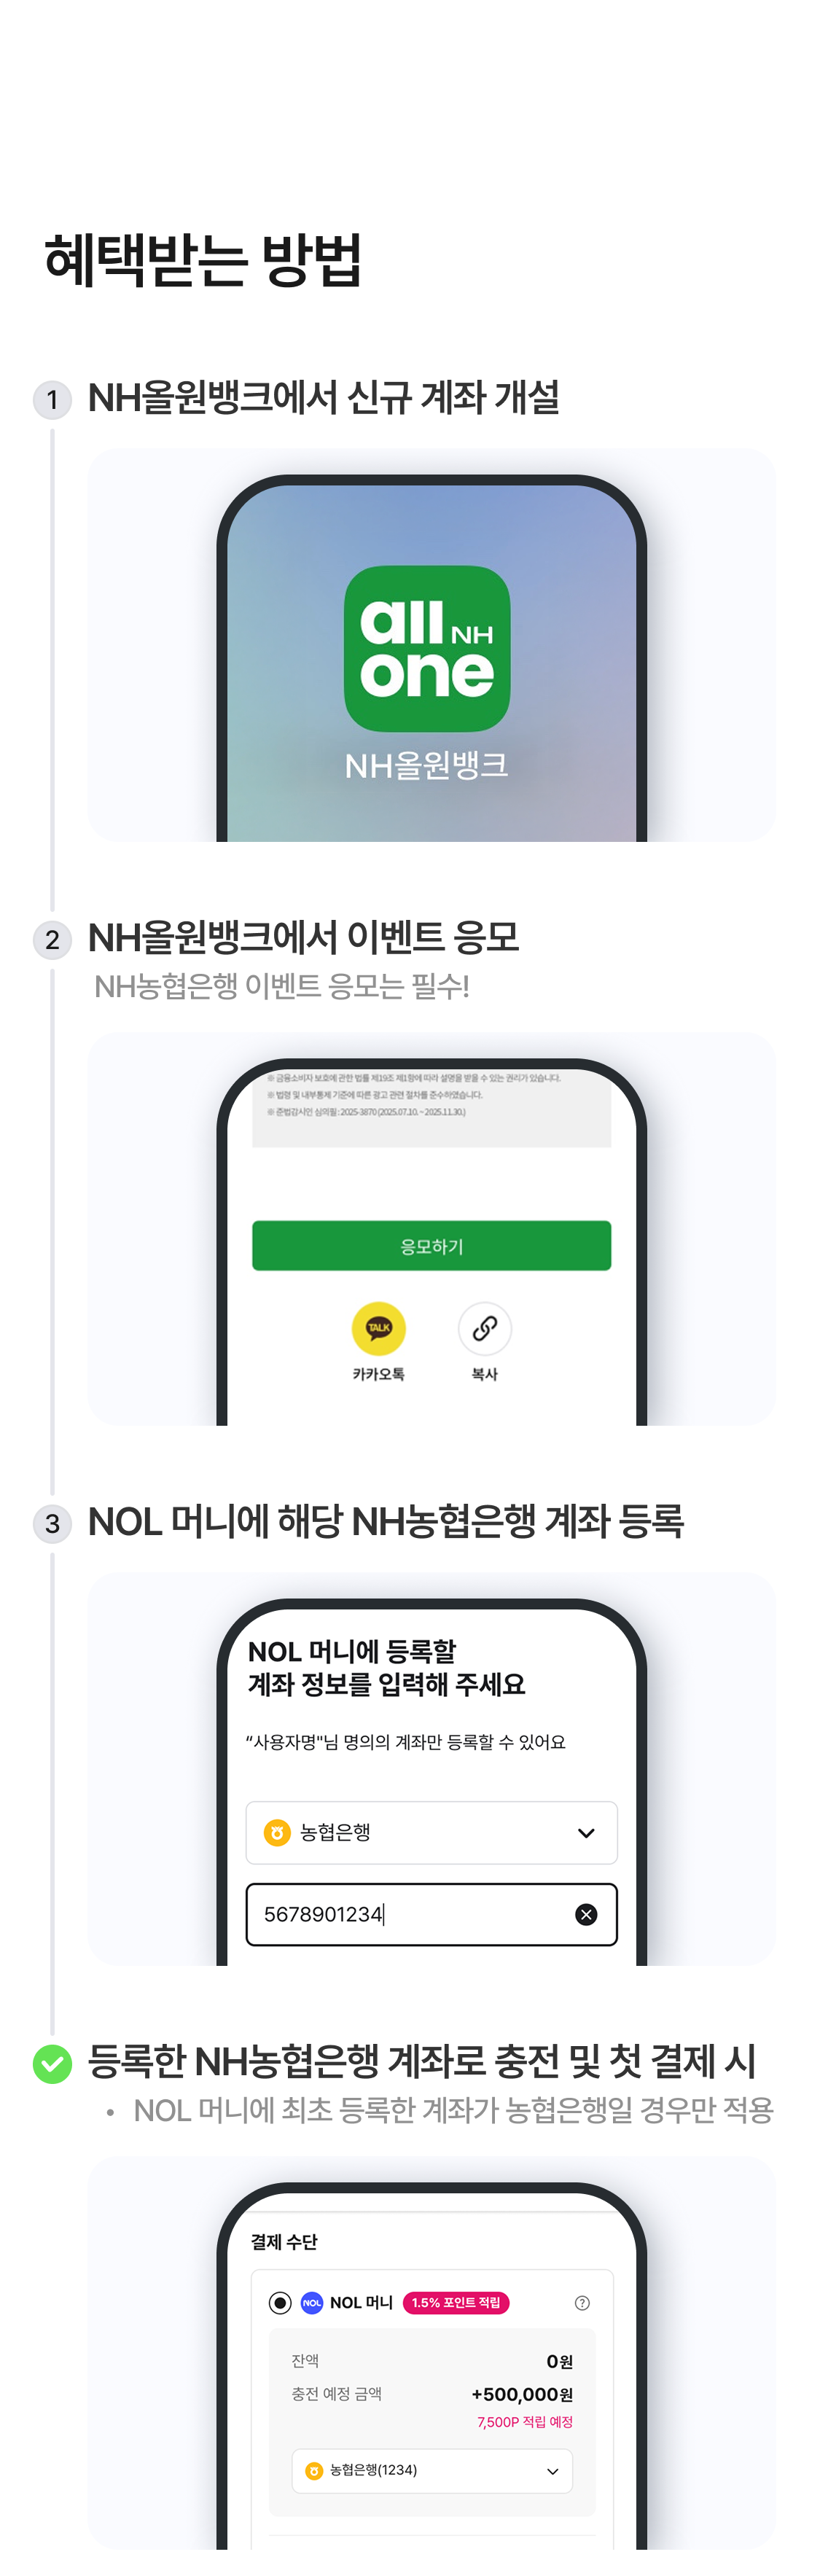820x2576 pixels.
Task: Click the green checkmark step icon
Action: point(52,2063)
